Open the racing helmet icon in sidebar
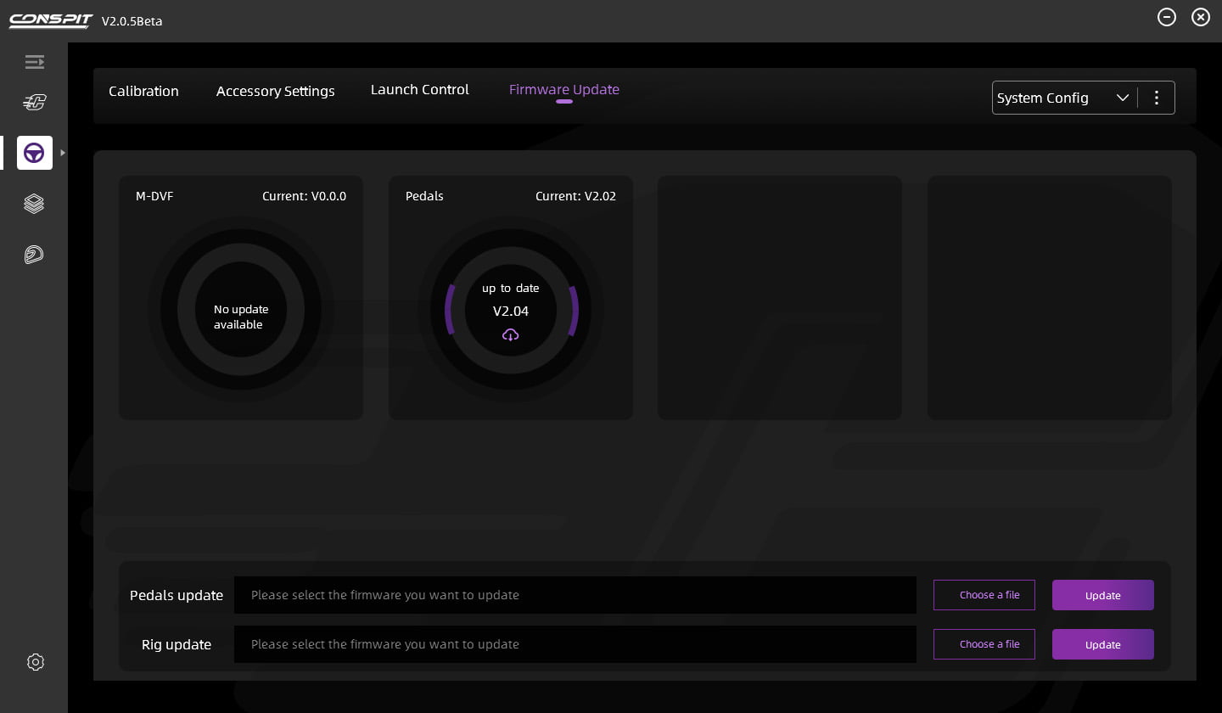 [x=34, y=255]
